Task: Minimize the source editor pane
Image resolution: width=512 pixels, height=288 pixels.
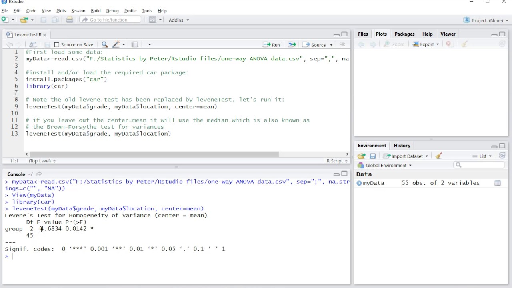Action: click(x=336, y=35)
